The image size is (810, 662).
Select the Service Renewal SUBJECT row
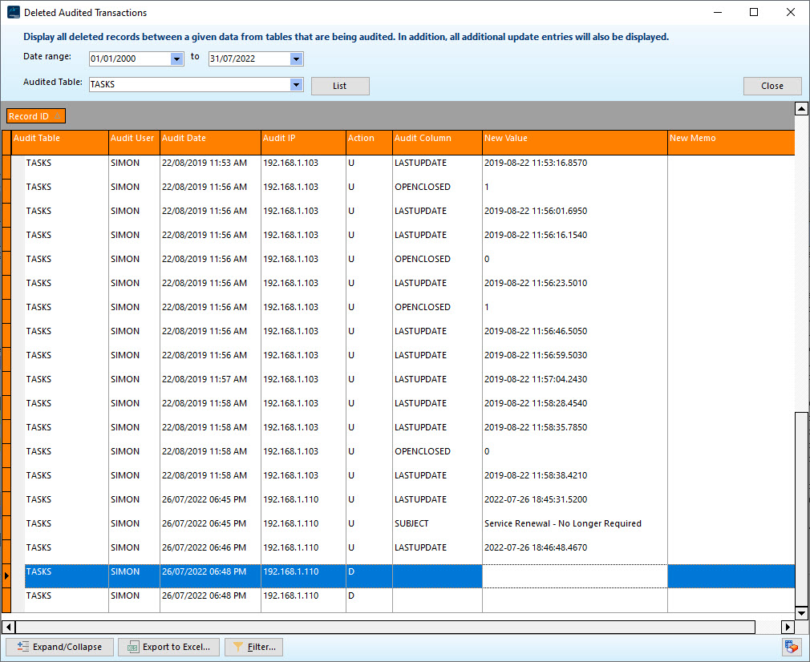tap(561, 523)
